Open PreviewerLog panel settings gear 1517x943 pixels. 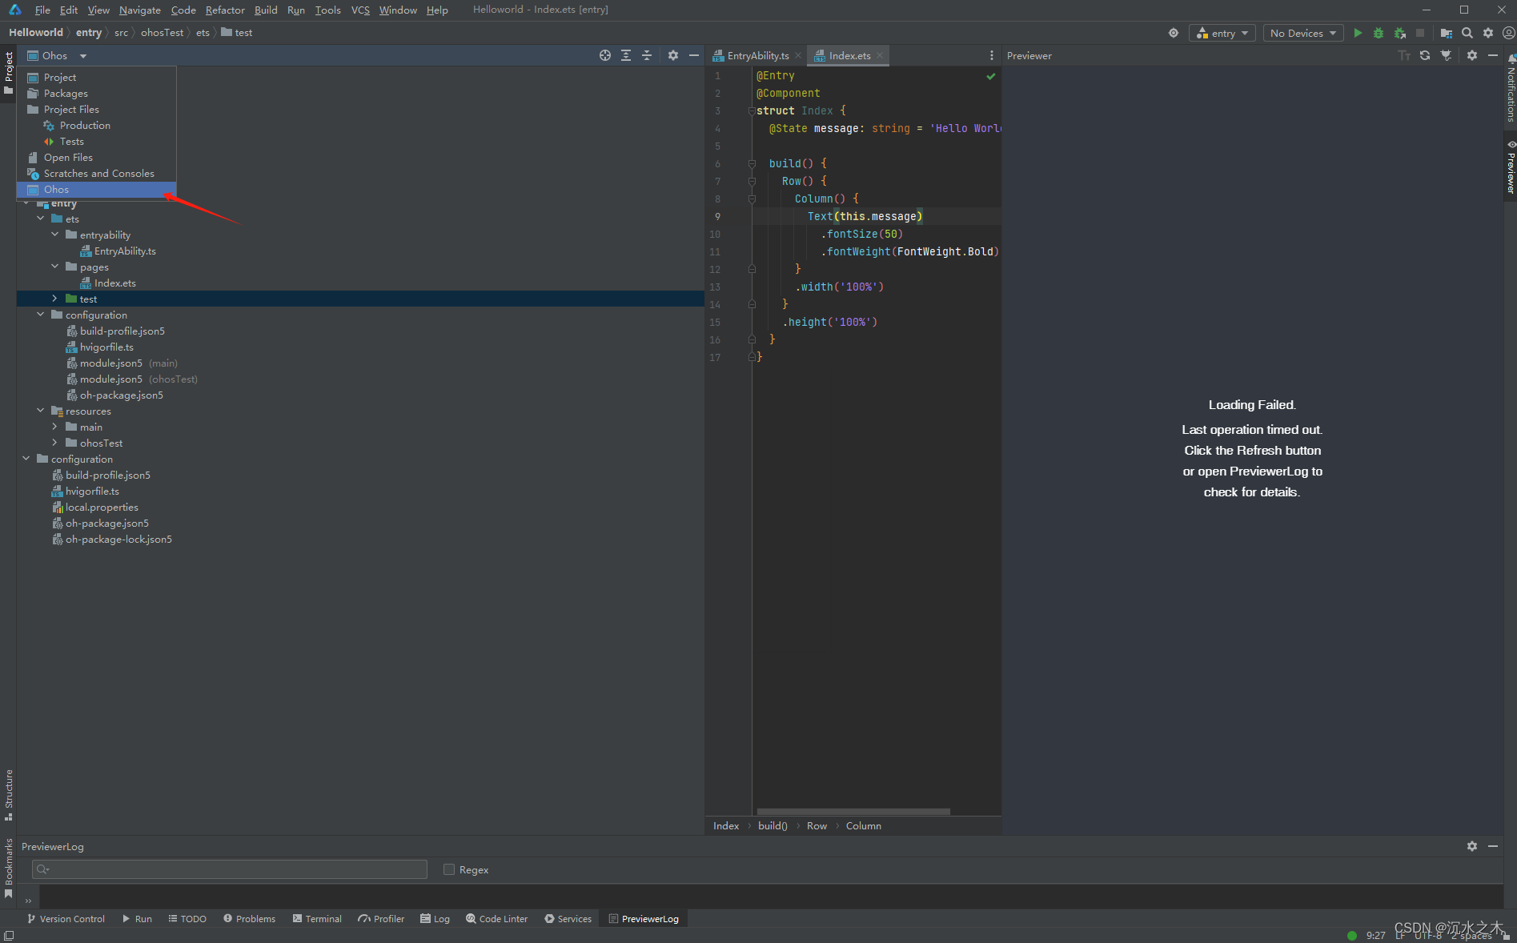(x=1472, y=846)
